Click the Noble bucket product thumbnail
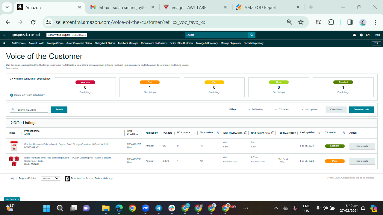 pos(14,161)
